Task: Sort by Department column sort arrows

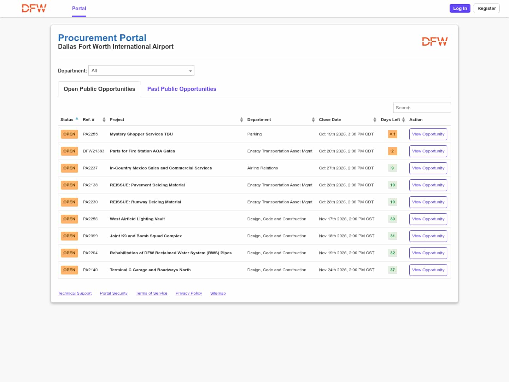Action: (x=313, y=120)
